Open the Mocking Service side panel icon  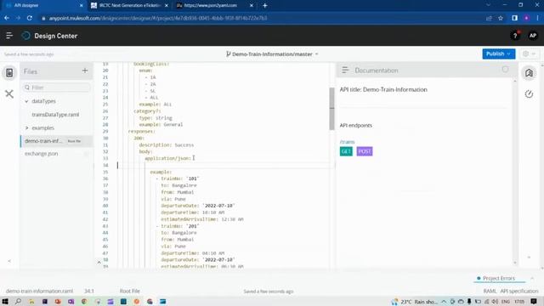529,94
